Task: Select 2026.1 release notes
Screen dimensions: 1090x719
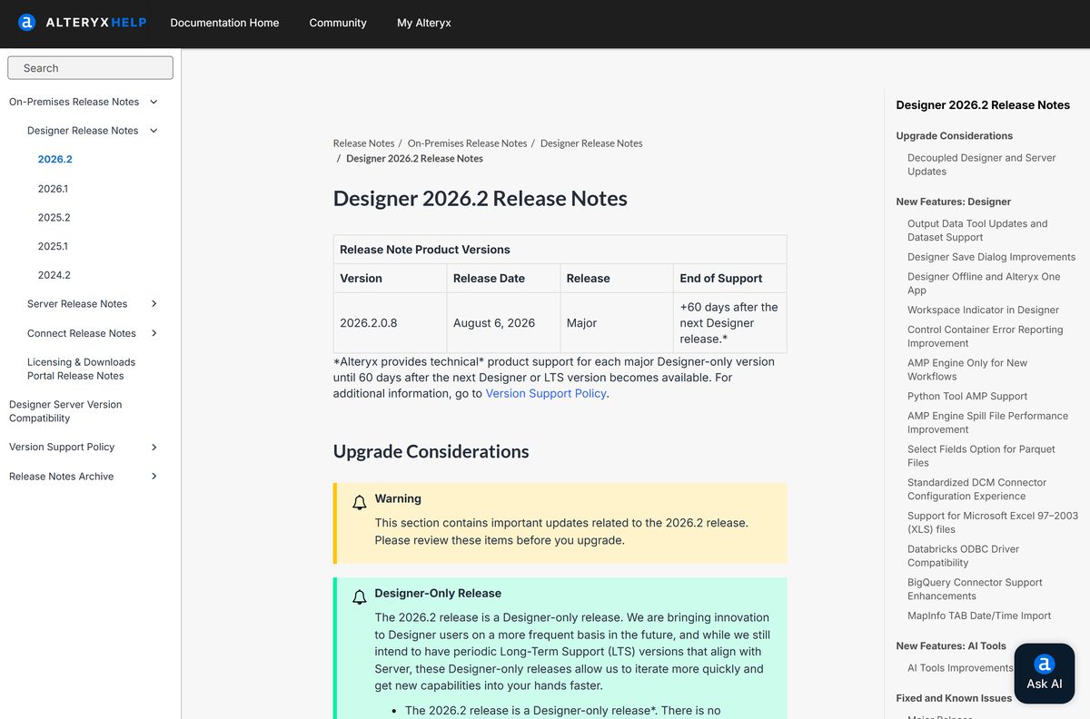Action: (x=53, y=189)
